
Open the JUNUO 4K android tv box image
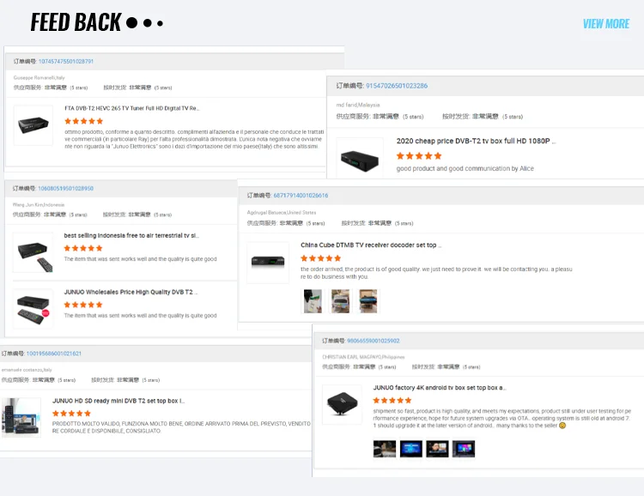click(342, 404)
